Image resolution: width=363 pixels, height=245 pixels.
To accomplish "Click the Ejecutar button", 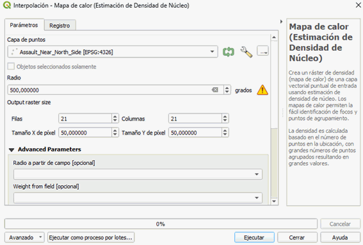I will tap(254, 237).
